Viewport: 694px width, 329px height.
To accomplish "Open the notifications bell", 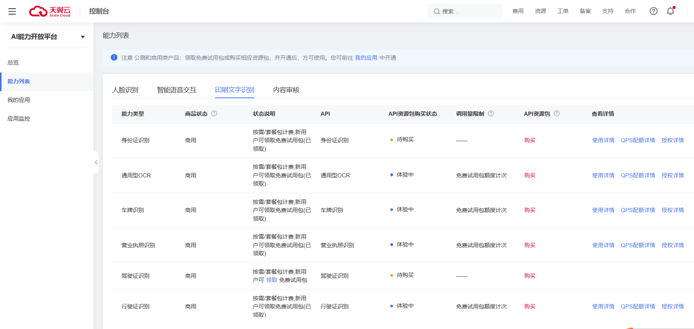I will [670, 11].
